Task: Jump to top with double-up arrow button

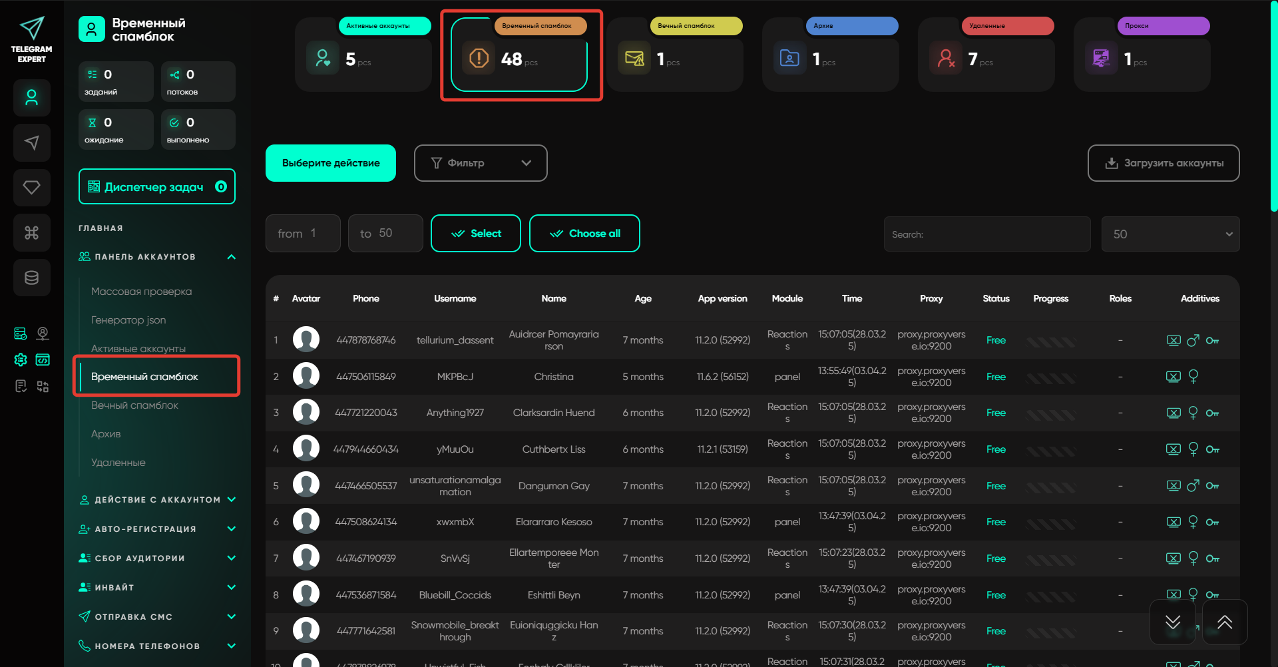Action: (1224, 622)
